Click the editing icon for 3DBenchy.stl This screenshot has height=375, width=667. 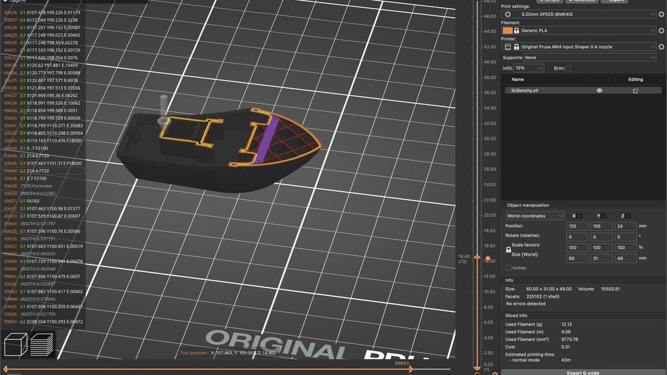(x=636, y=90)
